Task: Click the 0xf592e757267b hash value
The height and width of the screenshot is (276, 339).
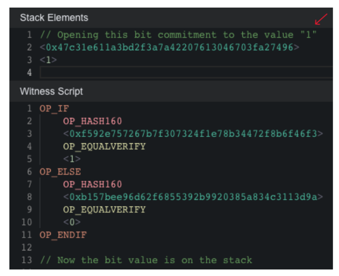Action: pyautogui.click(x=193, y=134)
